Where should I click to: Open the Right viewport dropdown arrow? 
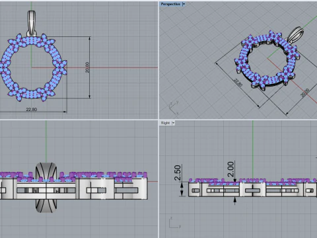pyautogui.click(x=173, y=123)
